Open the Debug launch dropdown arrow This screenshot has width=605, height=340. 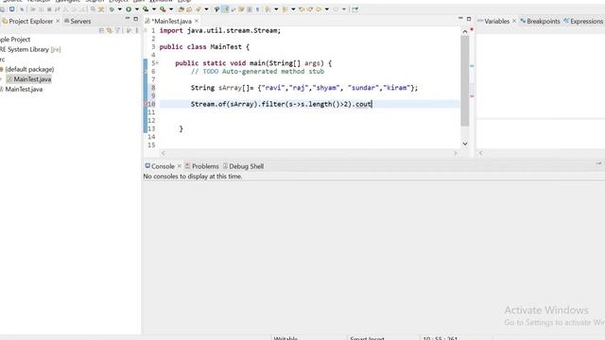tap(120, 9)
